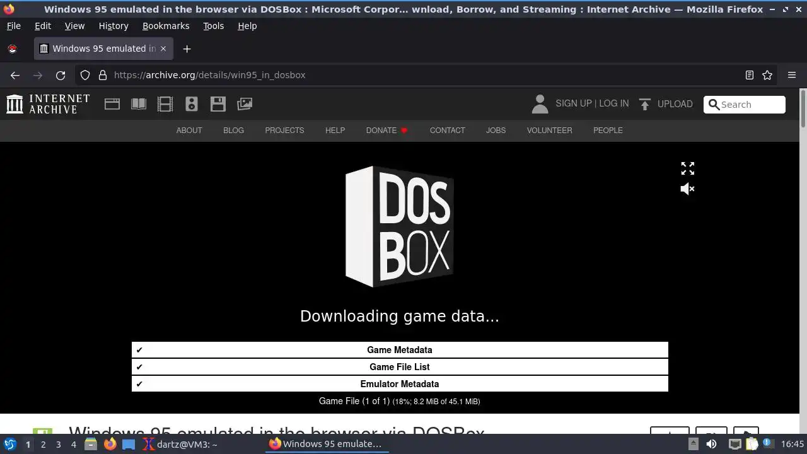
Task: Click the clock showing 16:45
Action: 792,445
